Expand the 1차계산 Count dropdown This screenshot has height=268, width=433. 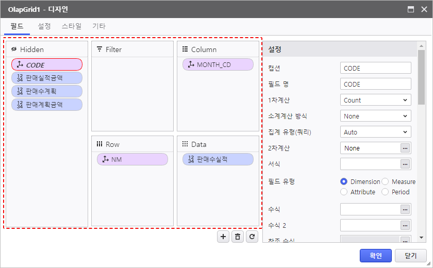[x=376, y=100]
